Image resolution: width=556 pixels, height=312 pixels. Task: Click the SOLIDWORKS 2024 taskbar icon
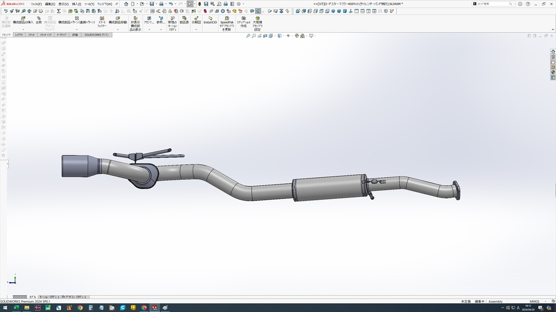[155, 308]
